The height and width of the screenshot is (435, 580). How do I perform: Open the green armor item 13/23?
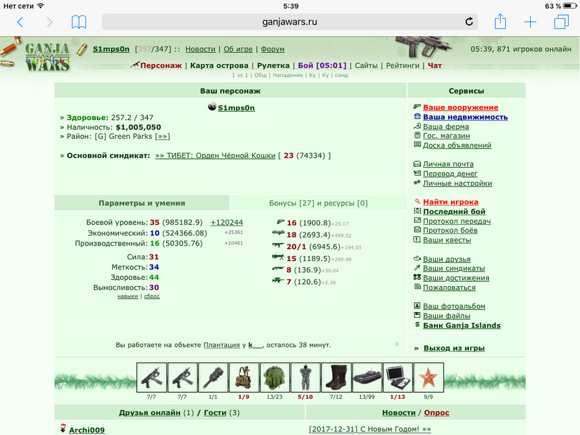274,377
